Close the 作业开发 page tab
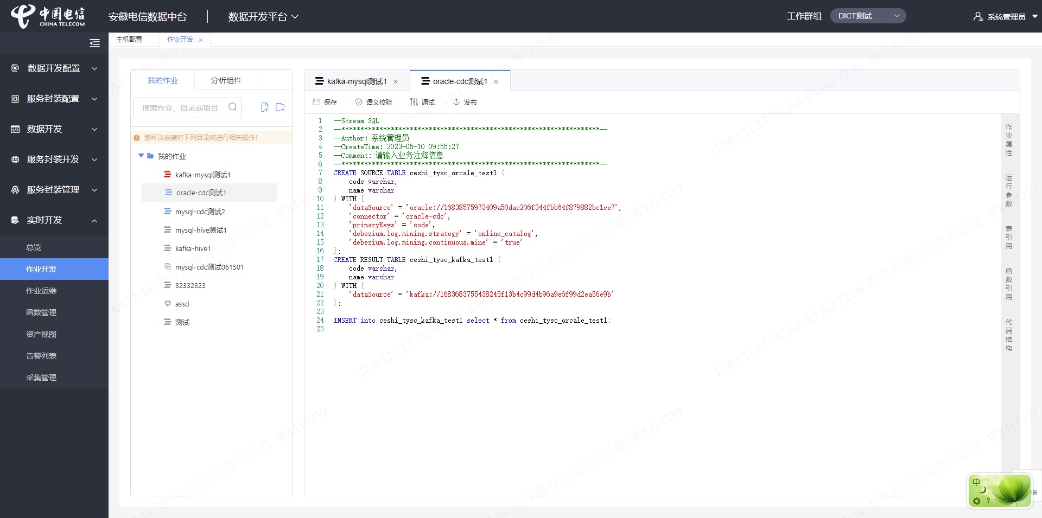This screenshot has width=1042, height=518. pos(201,40)
